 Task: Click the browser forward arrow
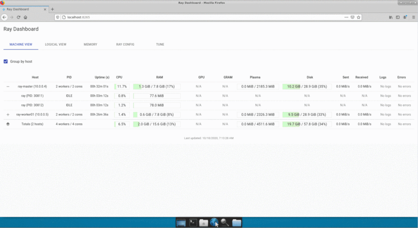[11, 17]
